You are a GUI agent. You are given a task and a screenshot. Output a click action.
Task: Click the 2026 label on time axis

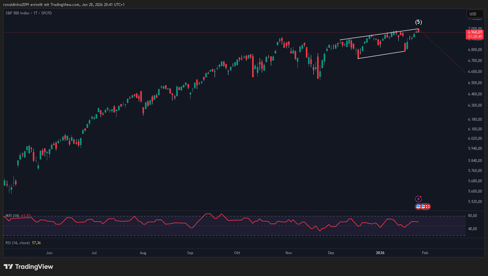click(380, 253)
